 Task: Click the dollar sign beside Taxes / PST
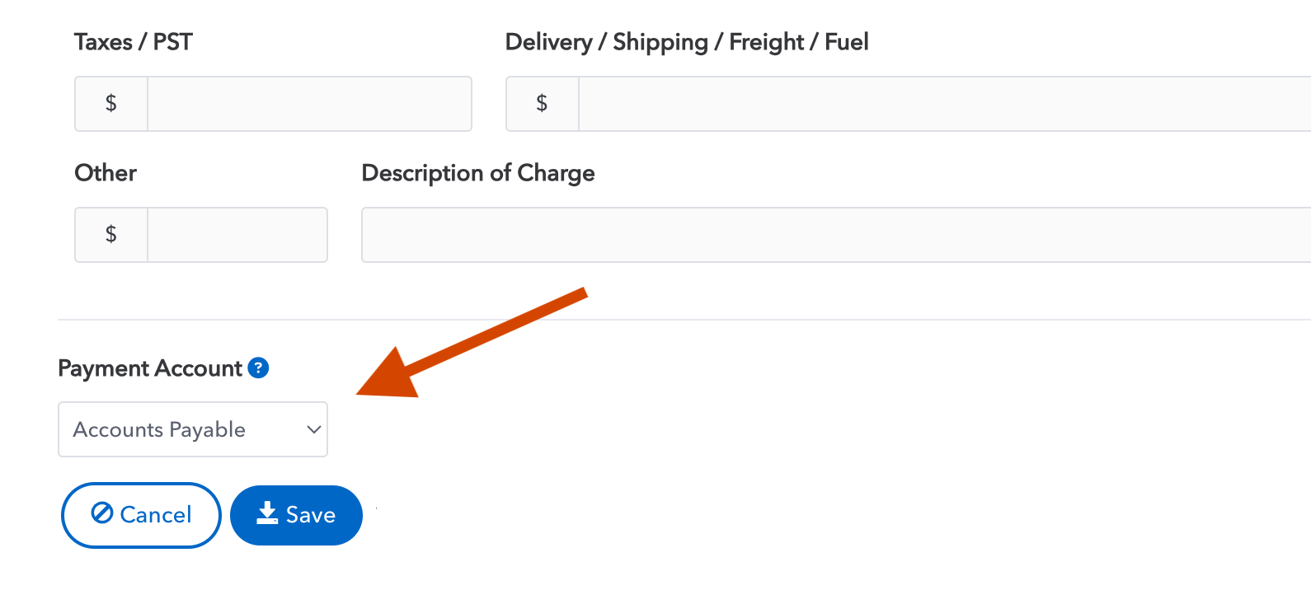tap(111, 104)
